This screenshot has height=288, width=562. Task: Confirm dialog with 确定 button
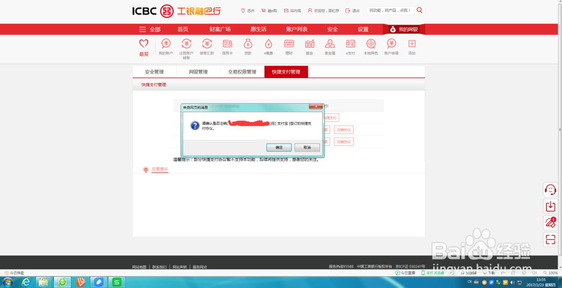[x=279, y=147]
